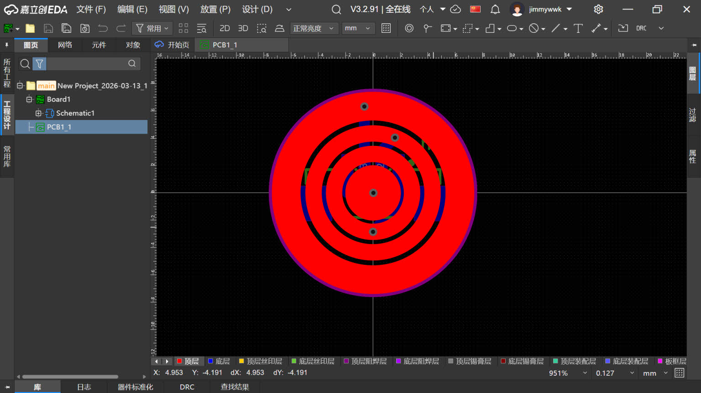Toggle grid display icon in toolbar
Screen dimensions: 701x393
pyautogui.click(x=386, y=28)
